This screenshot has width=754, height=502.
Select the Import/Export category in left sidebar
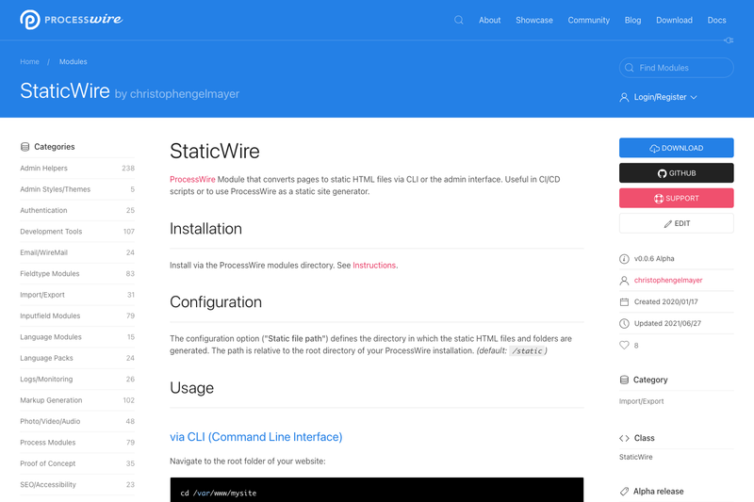tap(77, 295)
